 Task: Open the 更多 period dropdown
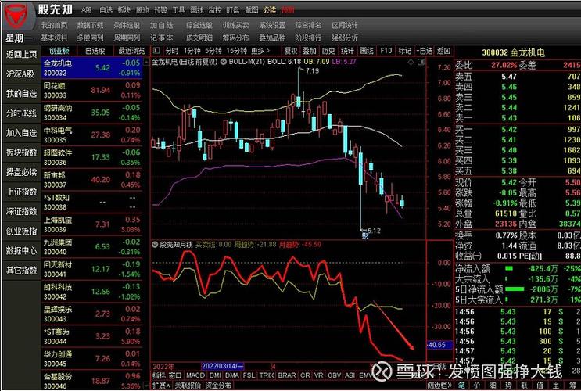tap(260, 51)
